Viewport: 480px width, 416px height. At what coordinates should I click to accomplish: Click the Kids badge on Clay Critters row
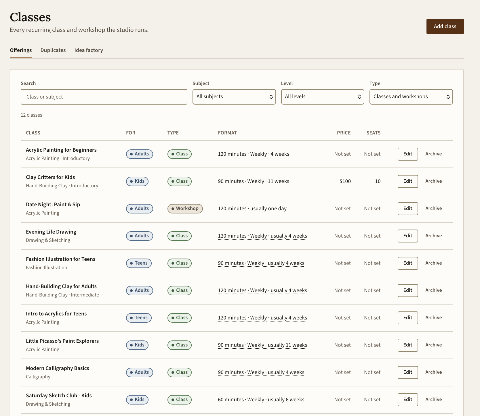137,181
